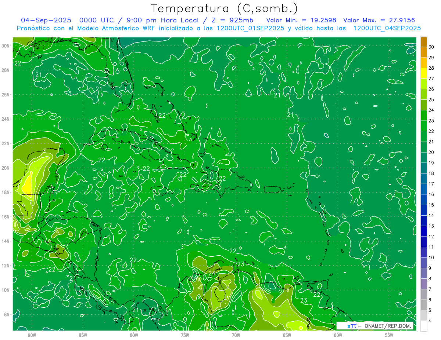
Task: Pick the dark blue band between 12 and 13
Action: coord(424,231)
